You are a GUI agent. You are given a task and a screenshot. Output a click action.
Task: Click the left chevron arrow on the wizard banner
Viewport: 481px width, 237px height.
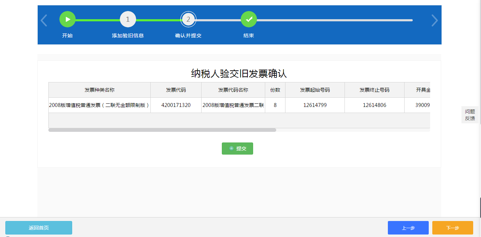(x=44, y=20)
